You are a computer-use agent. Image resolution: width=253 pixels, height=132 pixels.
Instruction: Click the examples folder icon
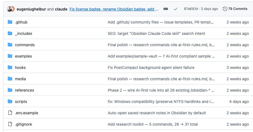[10, 56]
